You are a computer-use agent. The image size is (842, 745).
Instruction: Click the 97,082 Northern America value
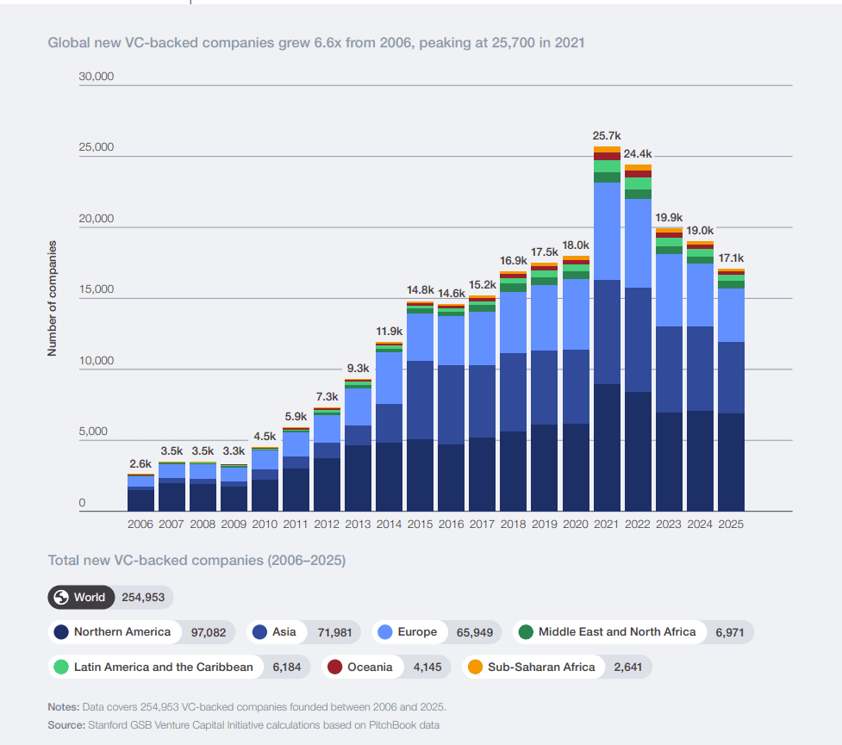click(x=209, y=632)
